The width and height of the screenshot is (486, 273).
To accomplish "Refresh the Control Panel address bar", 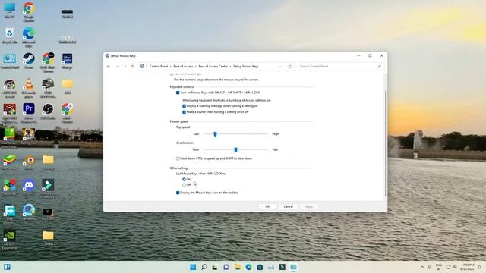I will pyautogui.click(x=289, y=67).
